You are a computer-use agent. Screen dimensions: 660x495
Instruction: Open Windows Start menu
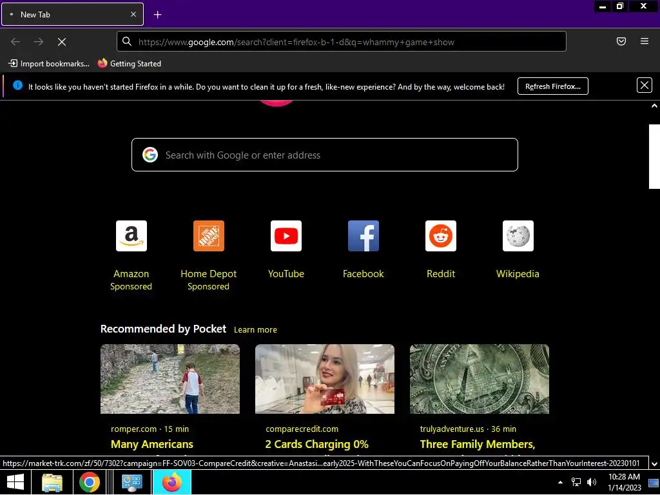15,482
